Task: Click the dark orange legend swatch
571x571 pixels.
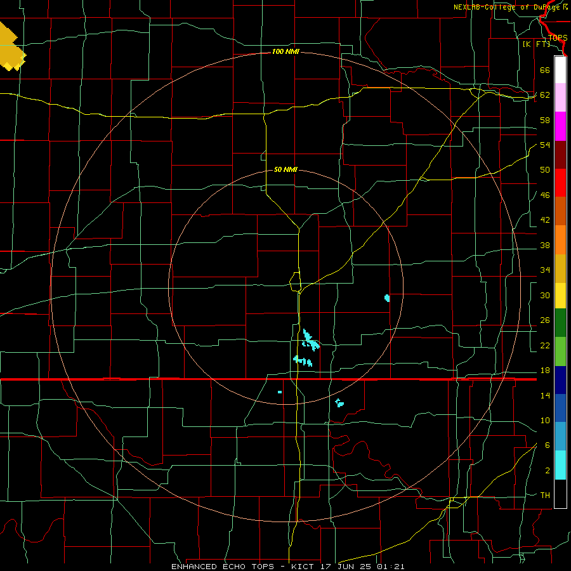Action: (x=560, y=211)
